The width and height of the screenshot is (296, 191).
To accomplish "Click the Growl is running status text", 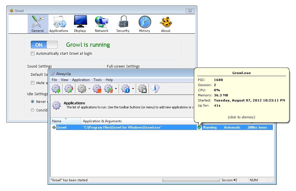I will (88, 45).
